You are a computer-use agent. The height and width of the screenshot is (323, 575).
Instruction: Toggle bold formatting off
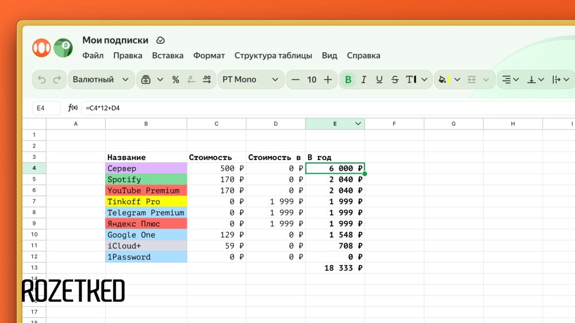pyautogui.click(x=348, y=80)
